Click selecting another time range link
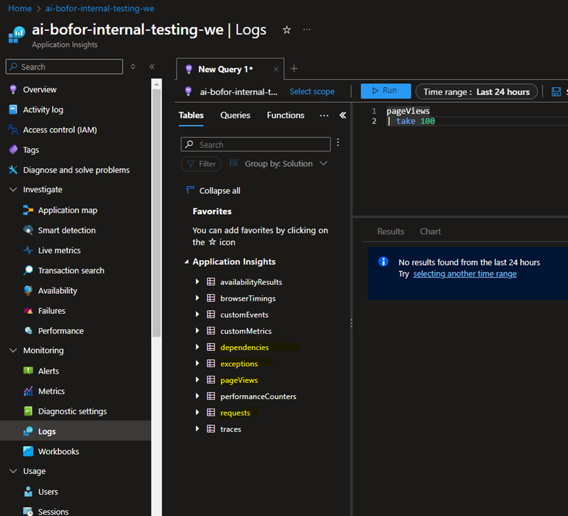Screen dimensions: 568x516 tap(465, 274)
